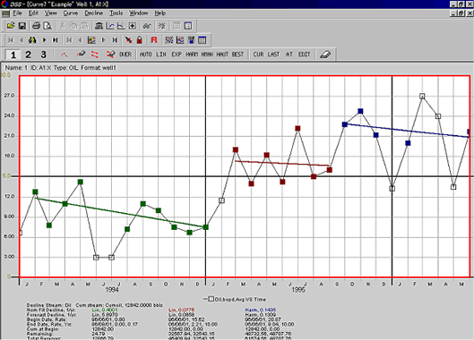
Task: Select decline segment 3 button
Action: (44, 55)
